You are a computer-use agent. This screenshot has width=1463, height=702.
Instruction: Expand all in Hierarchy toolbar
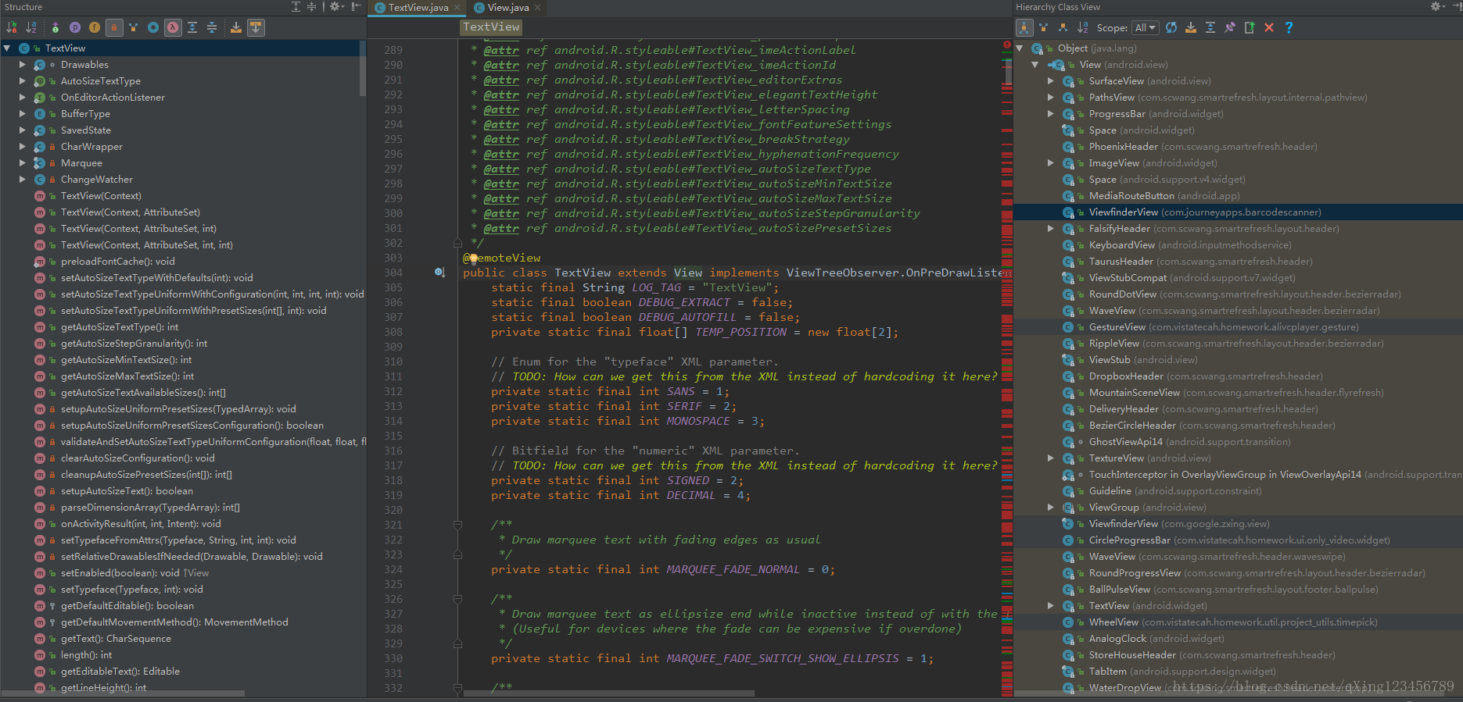coord(1210,27)
